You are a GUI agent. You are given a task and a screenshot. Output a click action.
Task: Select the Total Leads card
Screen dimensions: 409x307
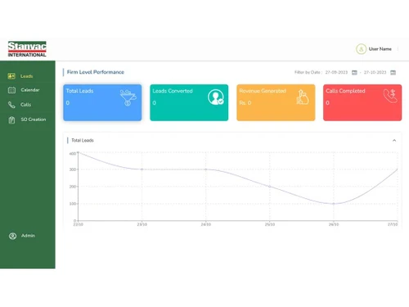coord(102,102)
